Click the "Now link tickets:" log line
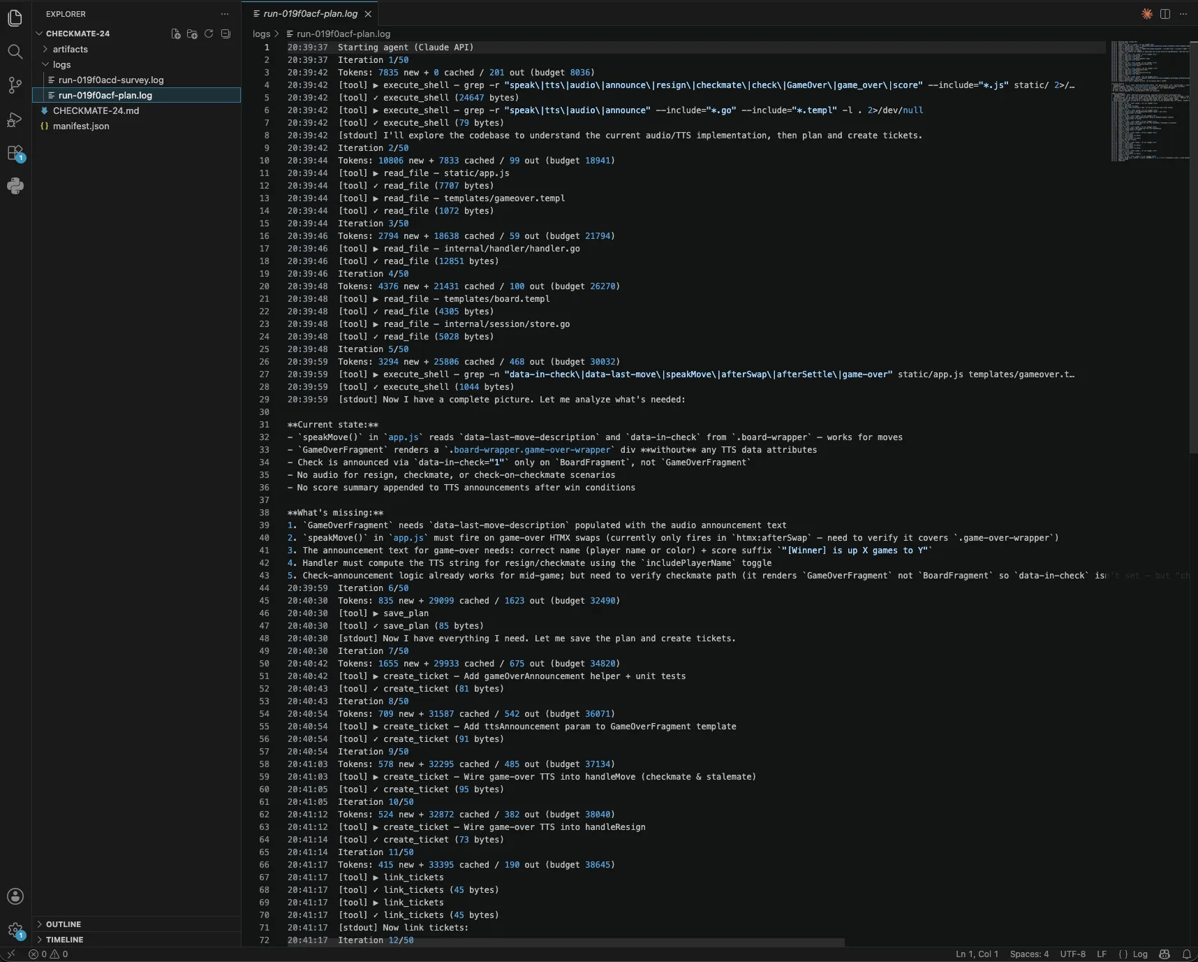 [426, 928]
